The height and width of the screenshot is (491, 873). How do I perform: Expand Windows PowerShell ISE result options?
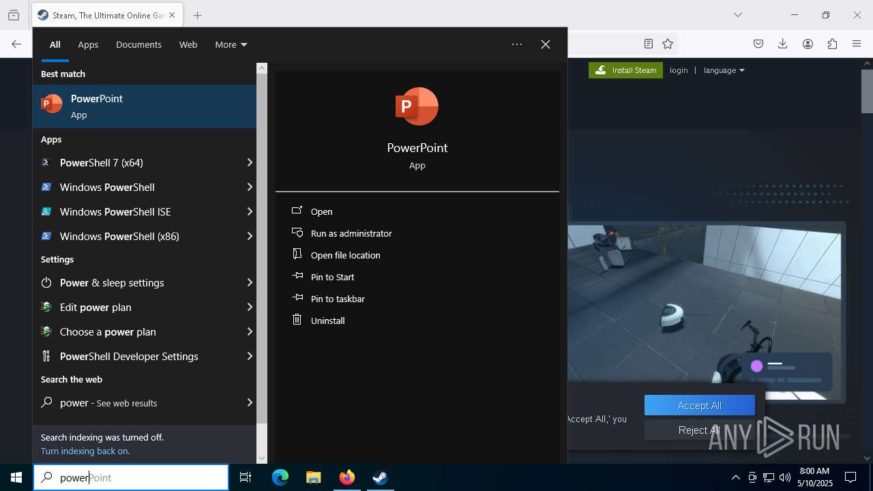[x=250, y=211]
